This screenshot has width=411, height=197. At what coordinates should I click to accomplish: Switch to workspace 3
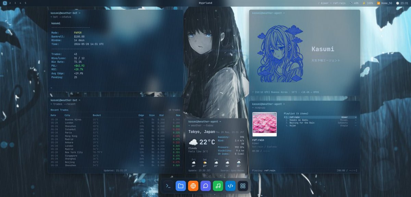[15, 3]
